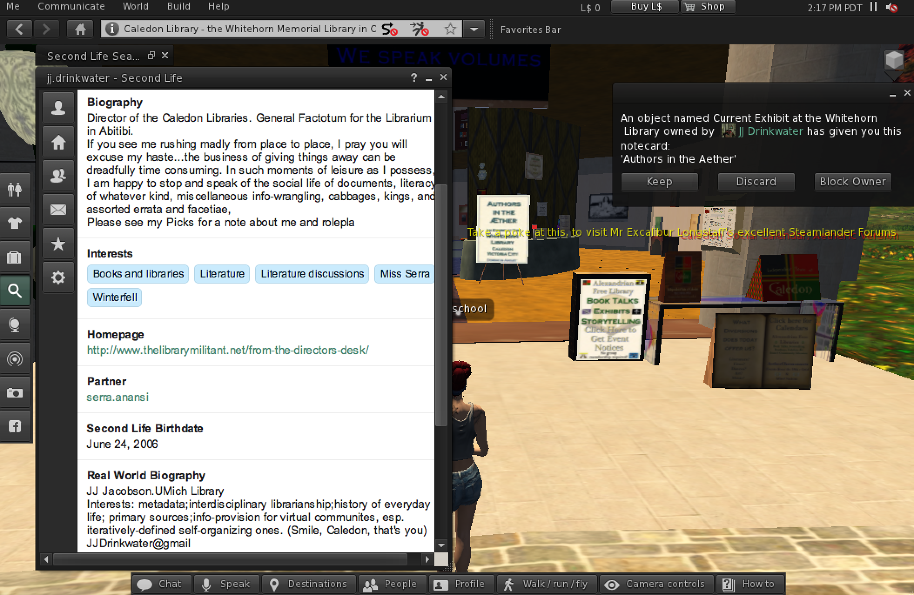Open Camera controls from bottom toolbar
914x595 pixels.
[657, 584]
